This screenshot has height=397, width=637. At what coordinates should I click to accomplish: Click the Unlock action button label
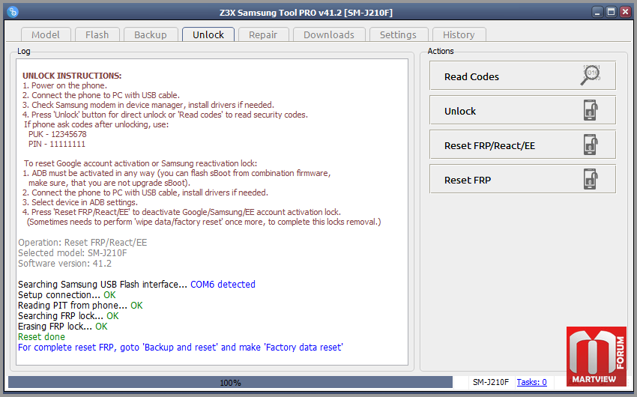460,111
